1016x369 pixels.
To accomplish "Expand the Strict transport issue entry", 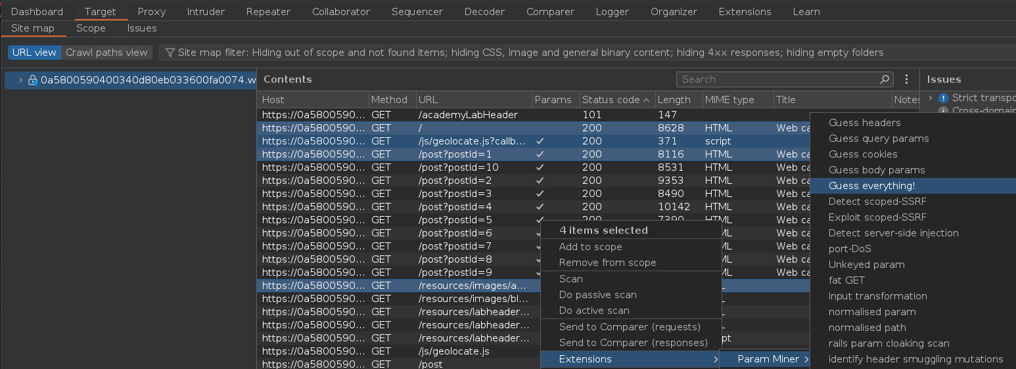I will pos(931,98).
